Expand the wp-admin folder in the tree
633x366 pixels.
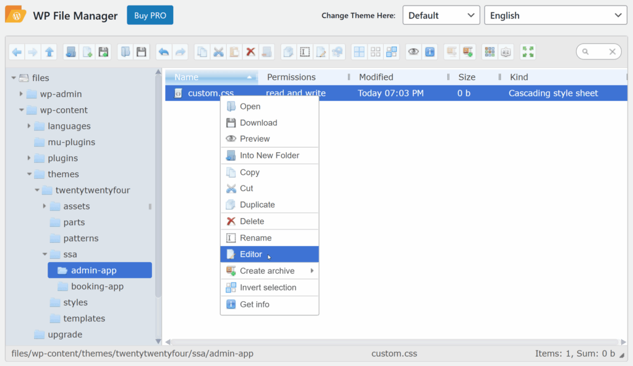(x=22, y=93)
